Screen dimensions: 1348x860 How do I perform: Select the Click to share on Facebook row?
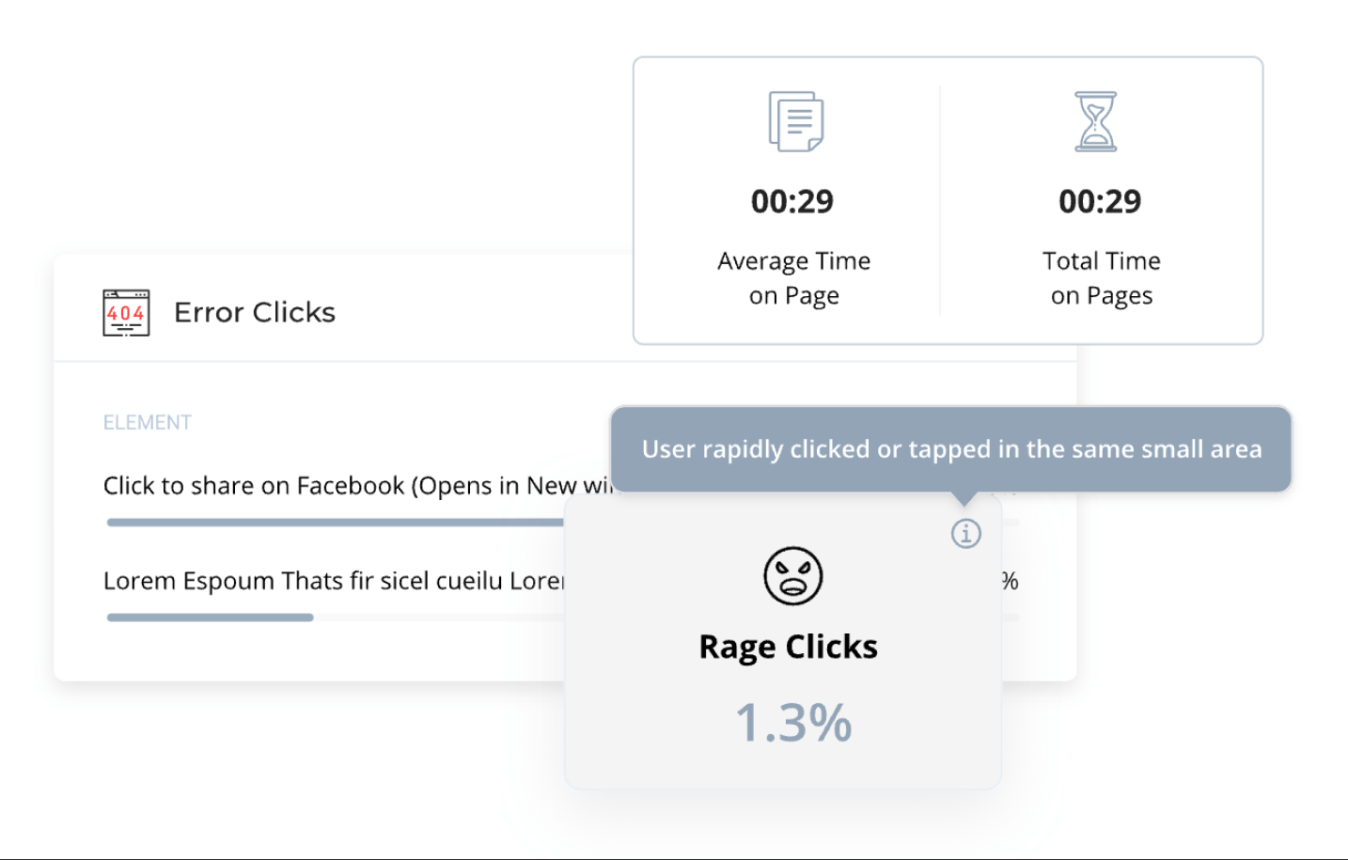[357, 486]
